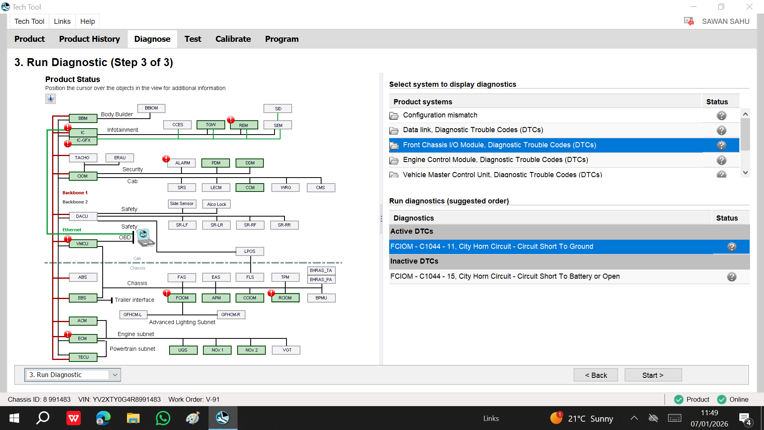The height and width of the screenshot is (430, 764).
Task: Click the VMCU node in the diagram
Action: [x=82, y=244]
